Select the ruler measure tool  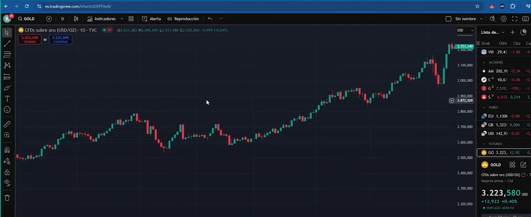pyautogui.click(x=7, y=124)
